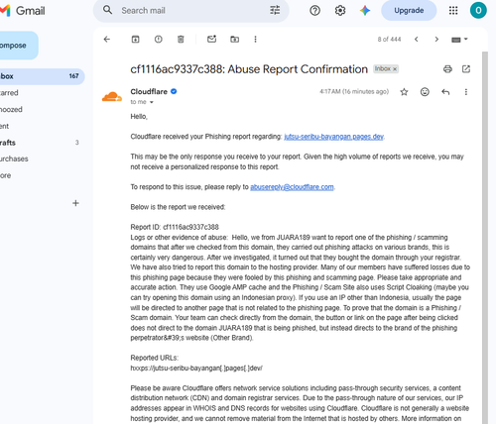Click the Upgrade button

[x=409, y=11]
